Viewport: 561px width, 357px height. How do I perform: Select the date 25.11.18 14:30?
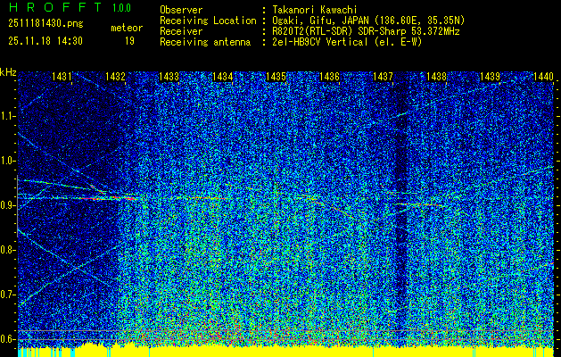tap(45, 41)
